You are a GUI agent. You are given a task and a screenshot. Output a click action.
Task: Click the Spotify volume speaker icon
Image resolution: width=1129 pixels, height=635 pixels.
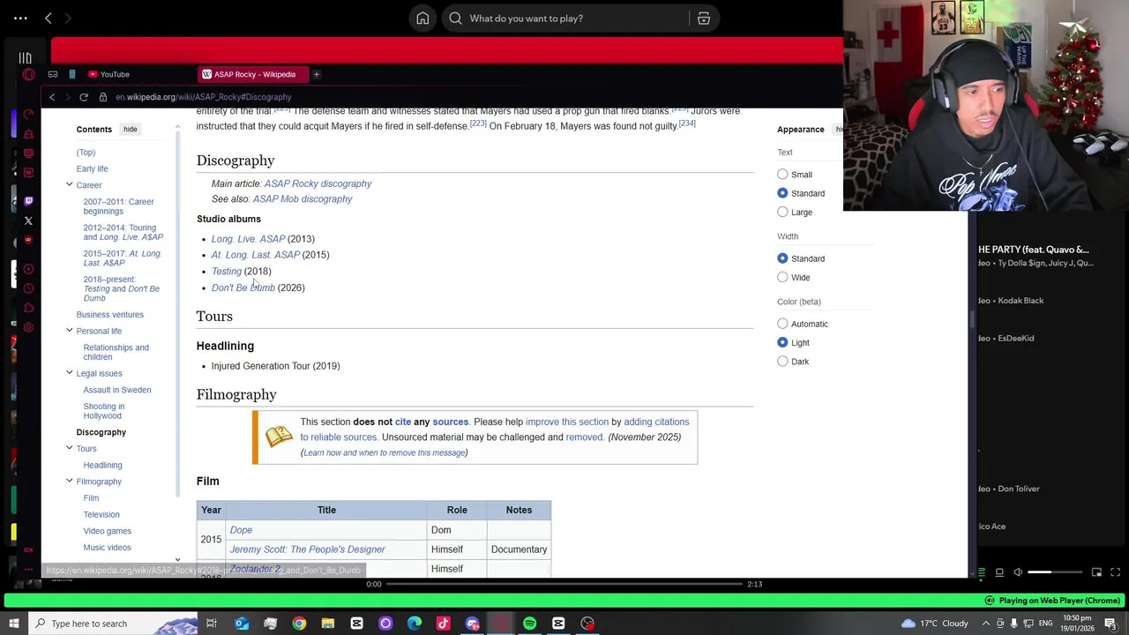tap(1018, 572)
